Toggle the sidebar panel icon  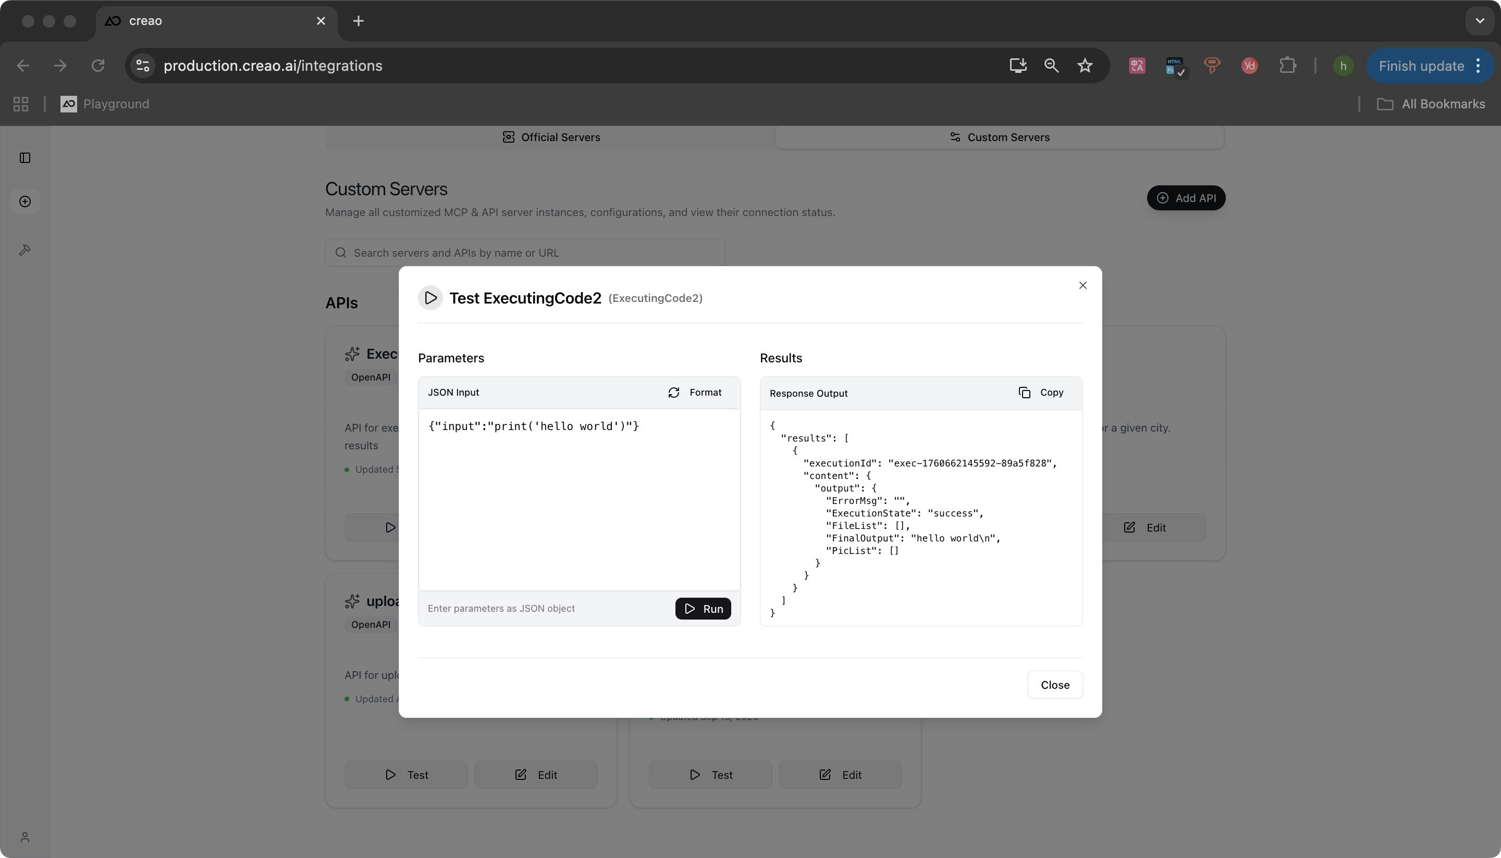click(x=25, y=157)
